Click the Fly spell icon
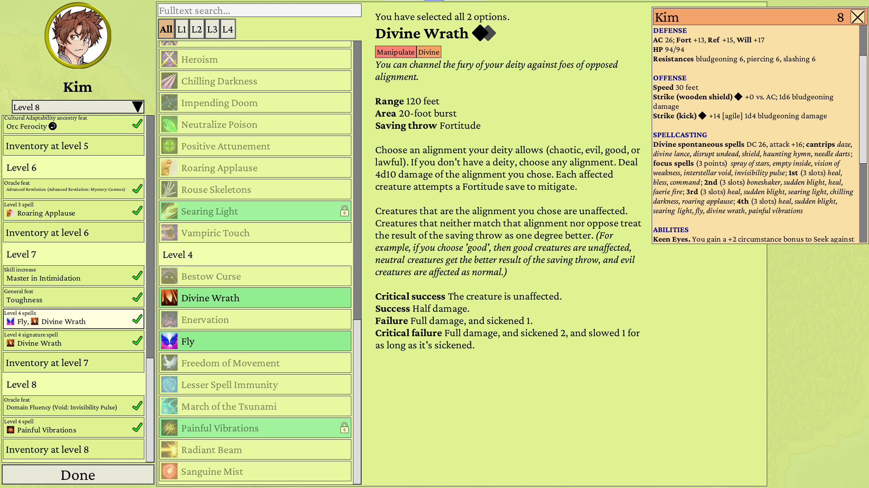869x488 pixels. point(170,341)
